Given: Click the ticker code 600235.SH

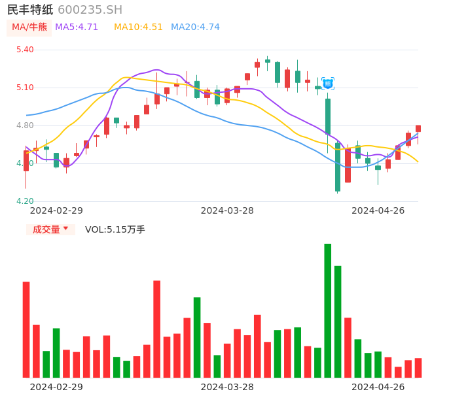Looking at the screenshot, I should click(90, 10).
